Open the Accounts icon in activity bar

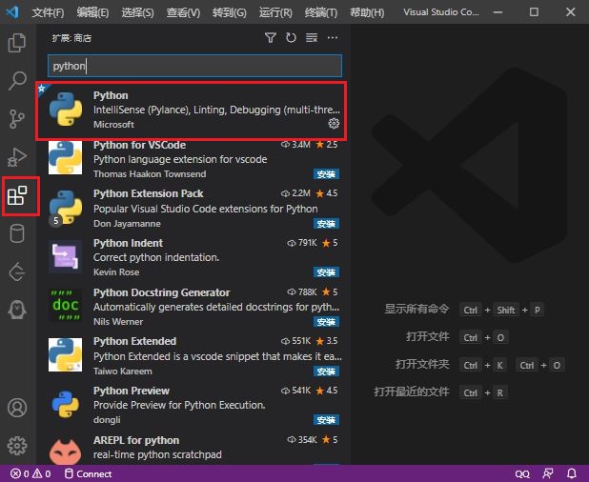point(17,408)
